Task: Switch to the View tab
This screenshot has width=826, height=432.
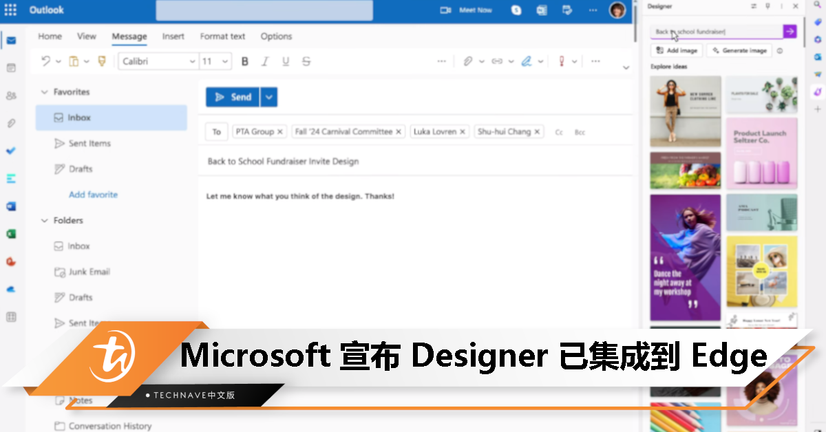Action: tap(87, 36)
